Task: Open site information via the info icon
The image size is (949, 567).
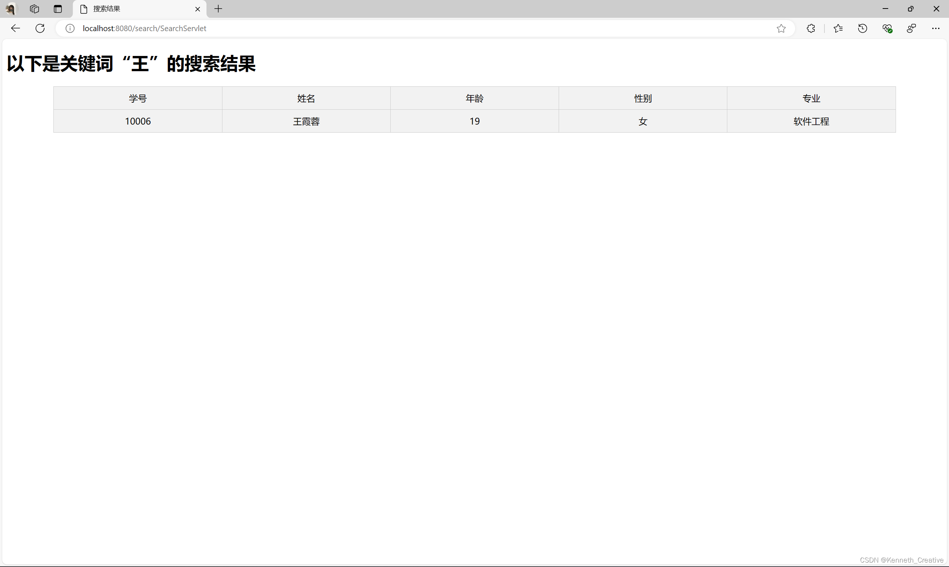Action: [70, 28]
